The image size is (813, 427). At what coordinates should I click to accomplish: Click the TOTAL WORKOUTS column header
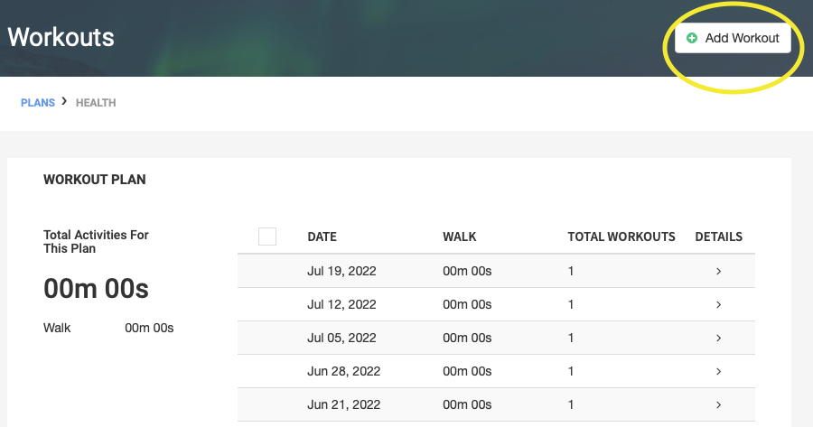[x=621, y=237]
